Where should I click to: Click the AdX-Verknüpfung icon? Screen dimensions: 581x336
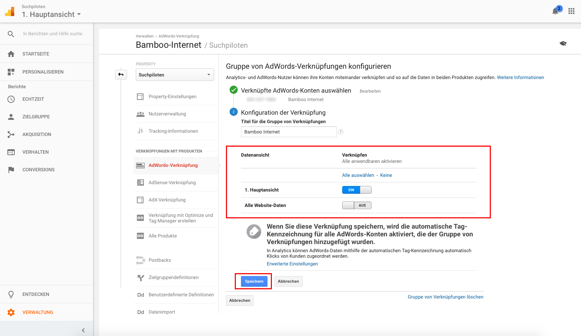click(140, 200)
